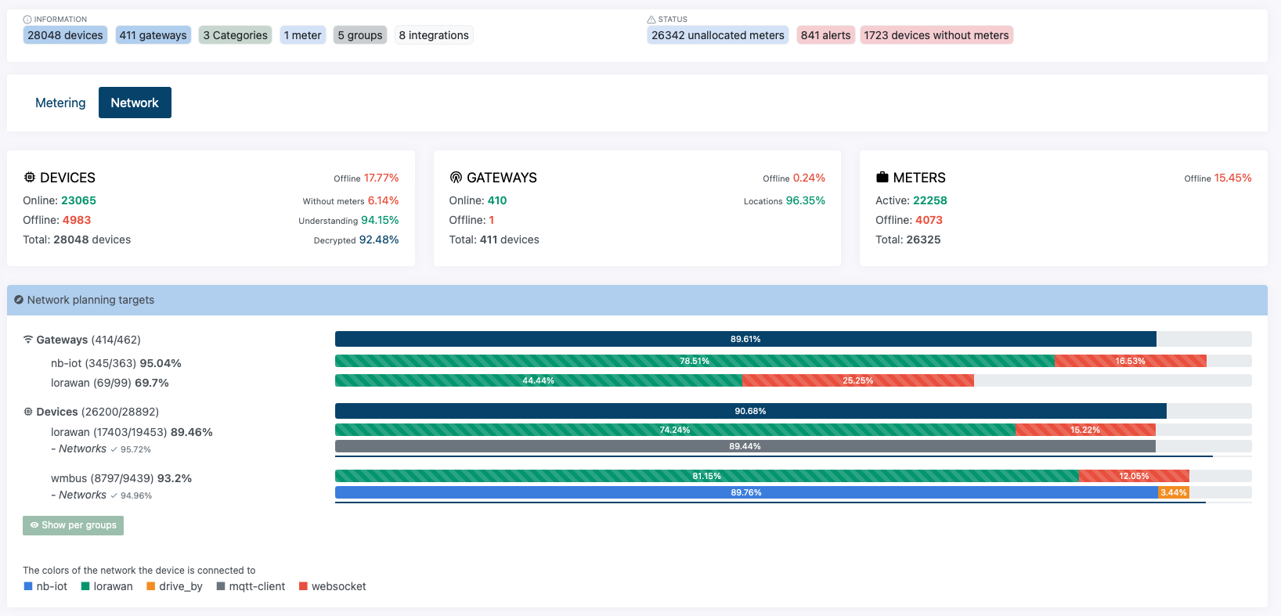Viewport: 1281px width, 616px height.
Task: Click checkmark icon beside lorawan Networks 95.72%
Action: 114,449
